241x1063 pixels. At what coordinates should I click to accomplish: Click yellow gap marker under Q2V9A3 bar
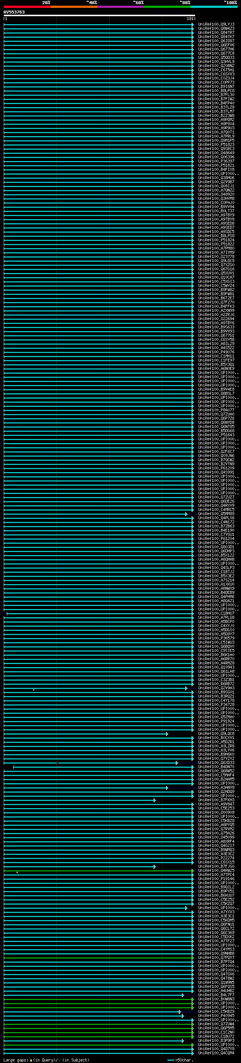34,690
